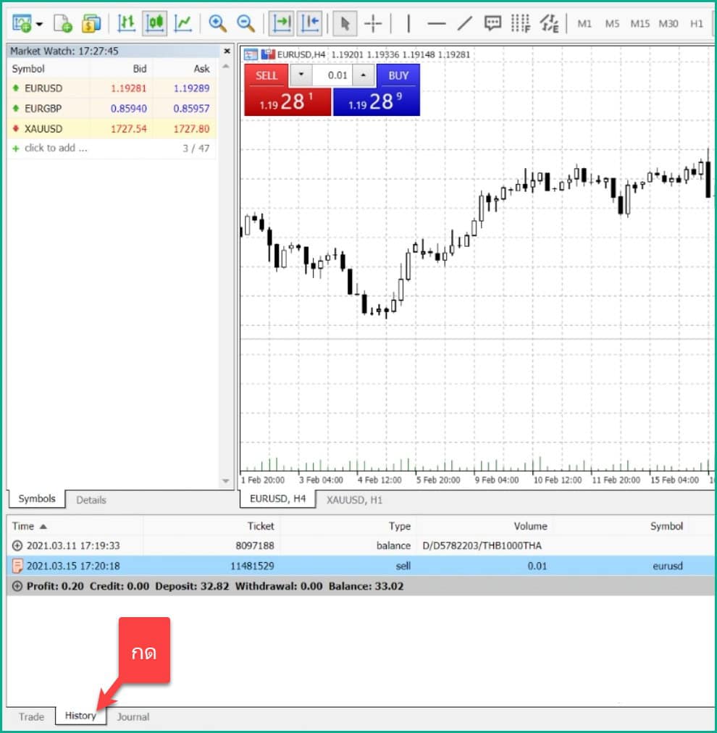Draw a vertical line tool
The image size is (717, 733).
(x=408, y=23)
